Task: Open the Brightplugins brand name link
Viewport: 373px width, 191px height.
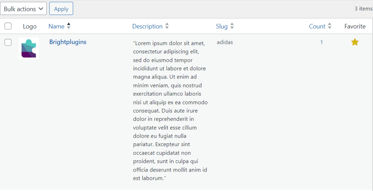Action: tap(68, 42)
